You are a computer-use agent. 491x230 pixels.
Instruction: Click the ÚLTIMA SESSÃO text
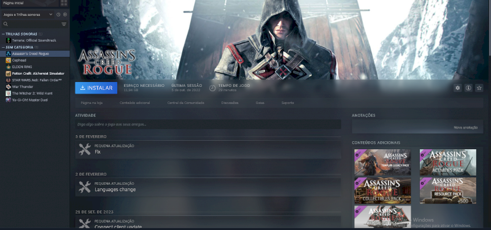pos(187,86)
